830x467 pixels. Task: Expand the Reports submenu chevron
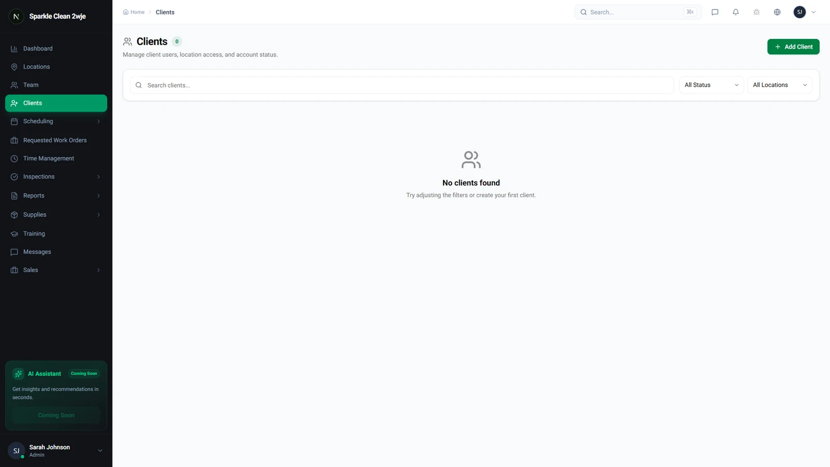[x=99, y=196]
